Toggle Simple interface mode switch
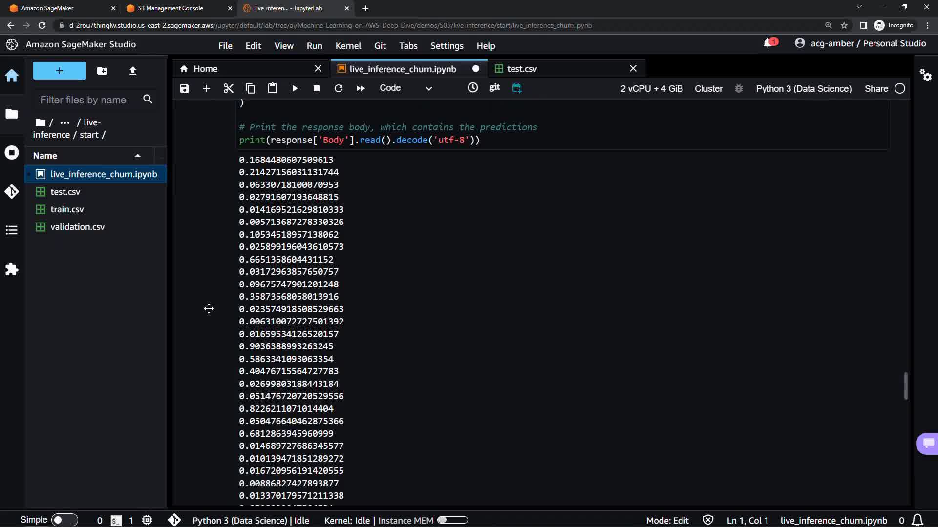 64,520
